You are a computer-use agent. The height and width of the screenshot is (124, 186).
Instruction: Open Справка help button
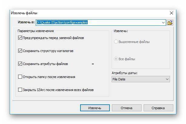pos(158,108)
